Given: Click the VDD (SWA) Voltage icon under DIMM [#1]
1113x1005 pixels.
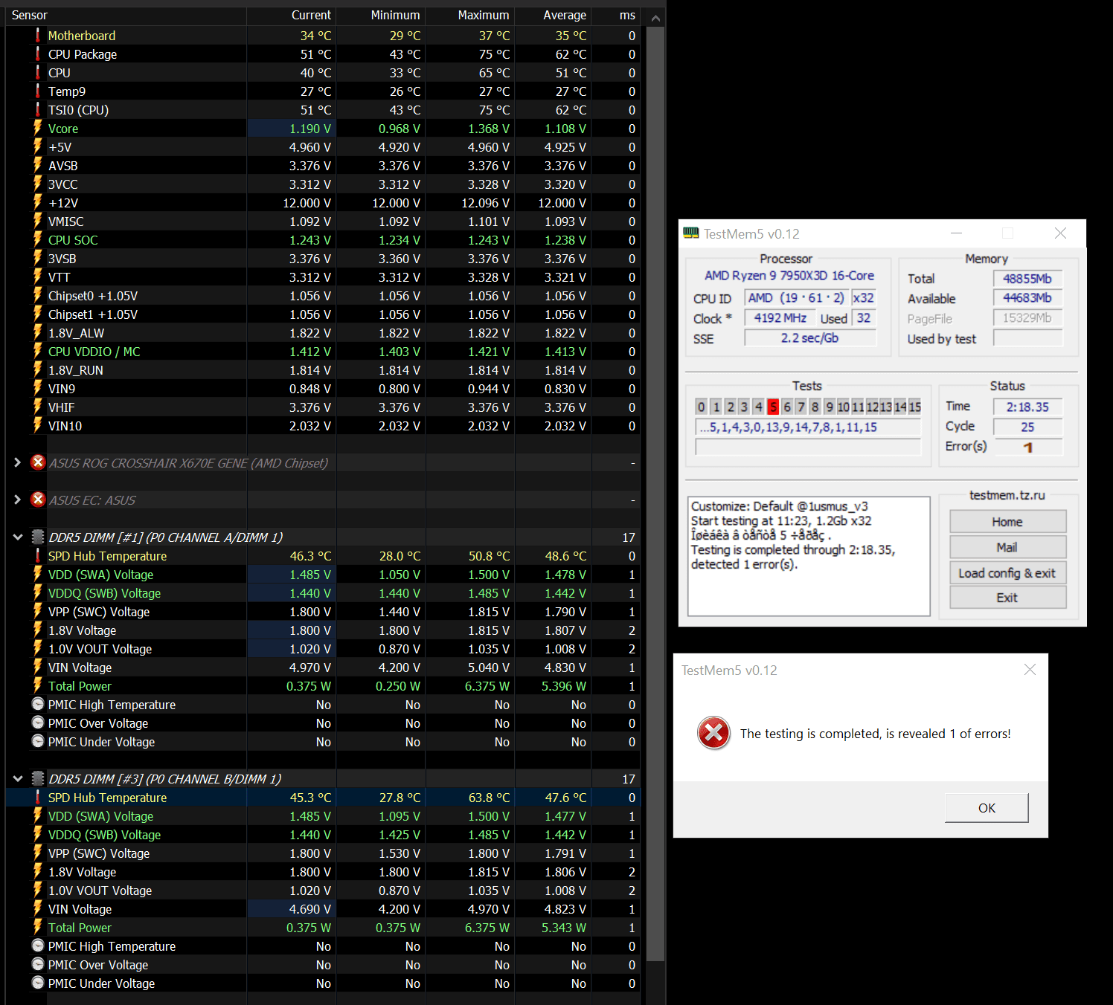Looking at the screenshot, I should click(37, 574).
